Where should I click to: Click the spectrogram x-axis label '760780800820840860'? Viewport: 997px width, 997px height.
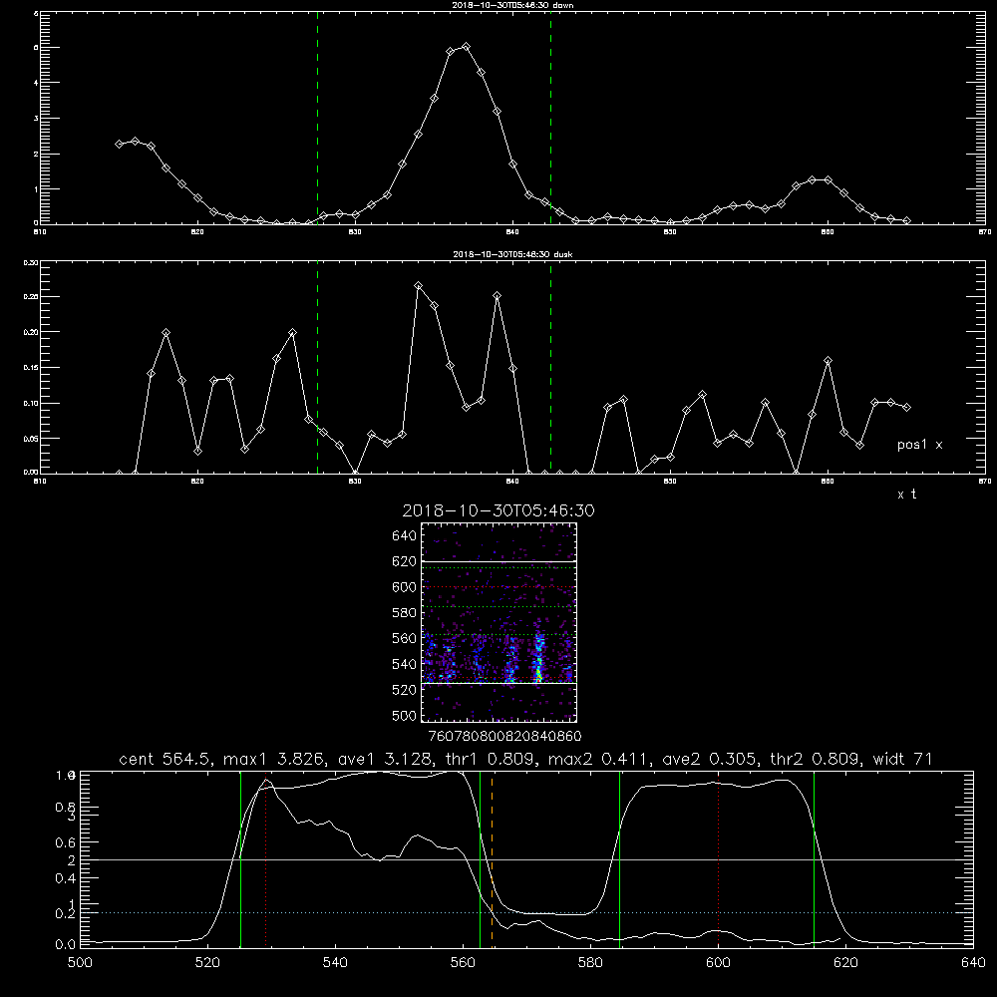point(504,736)
